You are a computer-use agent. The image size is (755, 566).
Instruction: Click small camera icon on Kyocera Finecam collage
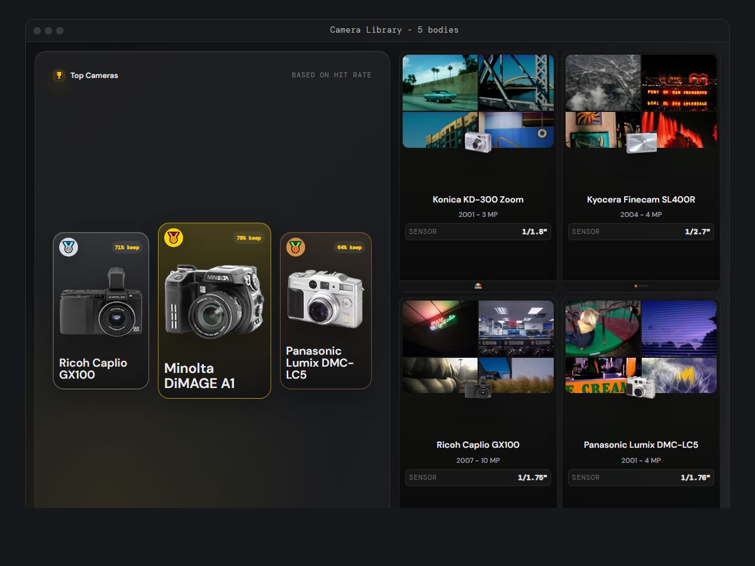coord(641,142)
